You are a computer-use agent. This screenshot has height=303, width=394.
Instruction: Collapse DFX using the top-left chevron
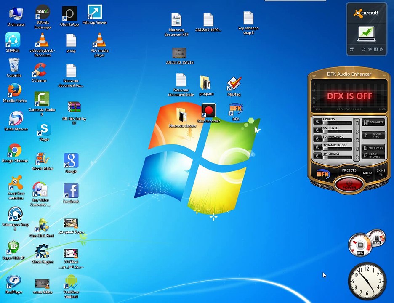click(314, 75)
